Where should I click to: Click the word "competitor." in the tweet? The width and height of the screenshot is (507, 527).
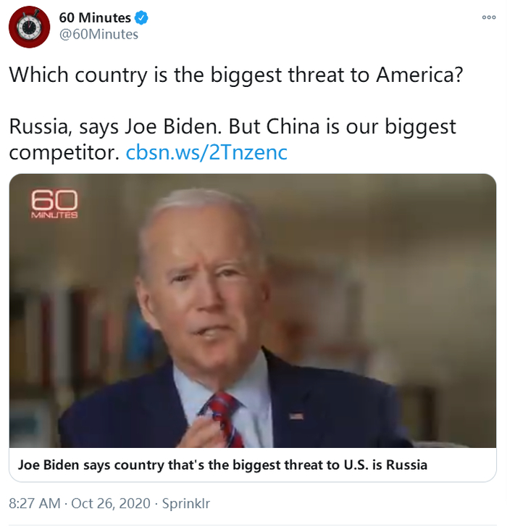tap(64, 153)
